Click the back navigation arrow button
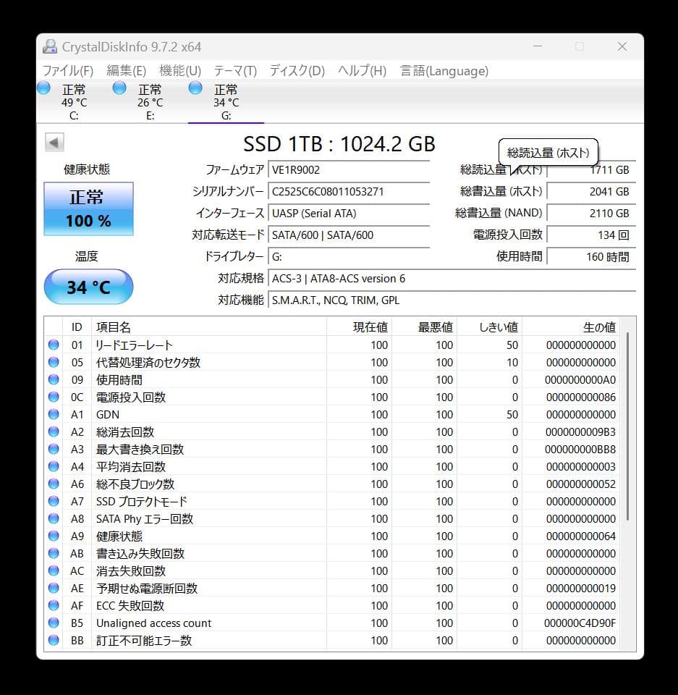 [x=55, y=142]
